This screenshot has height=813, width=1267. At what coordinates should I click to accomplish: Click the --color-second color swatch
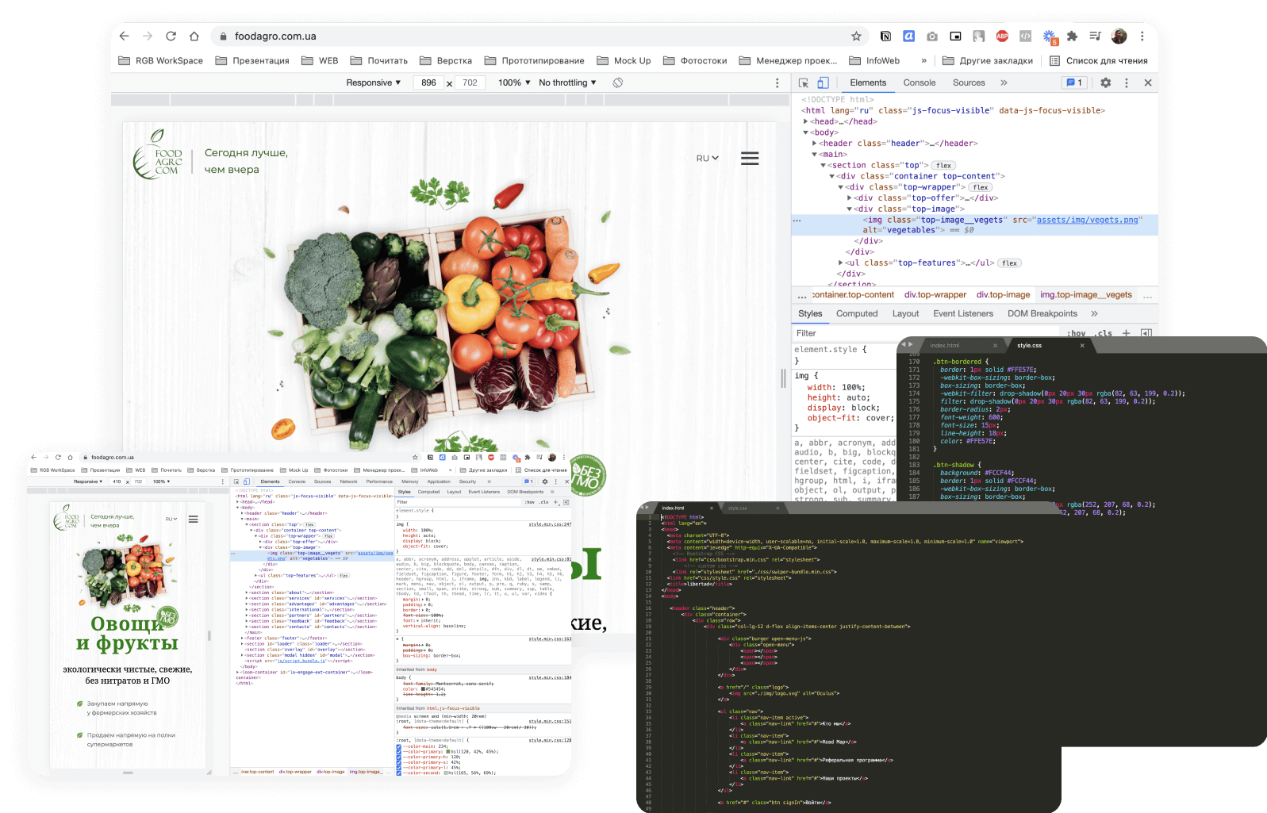tap(447, 773)
